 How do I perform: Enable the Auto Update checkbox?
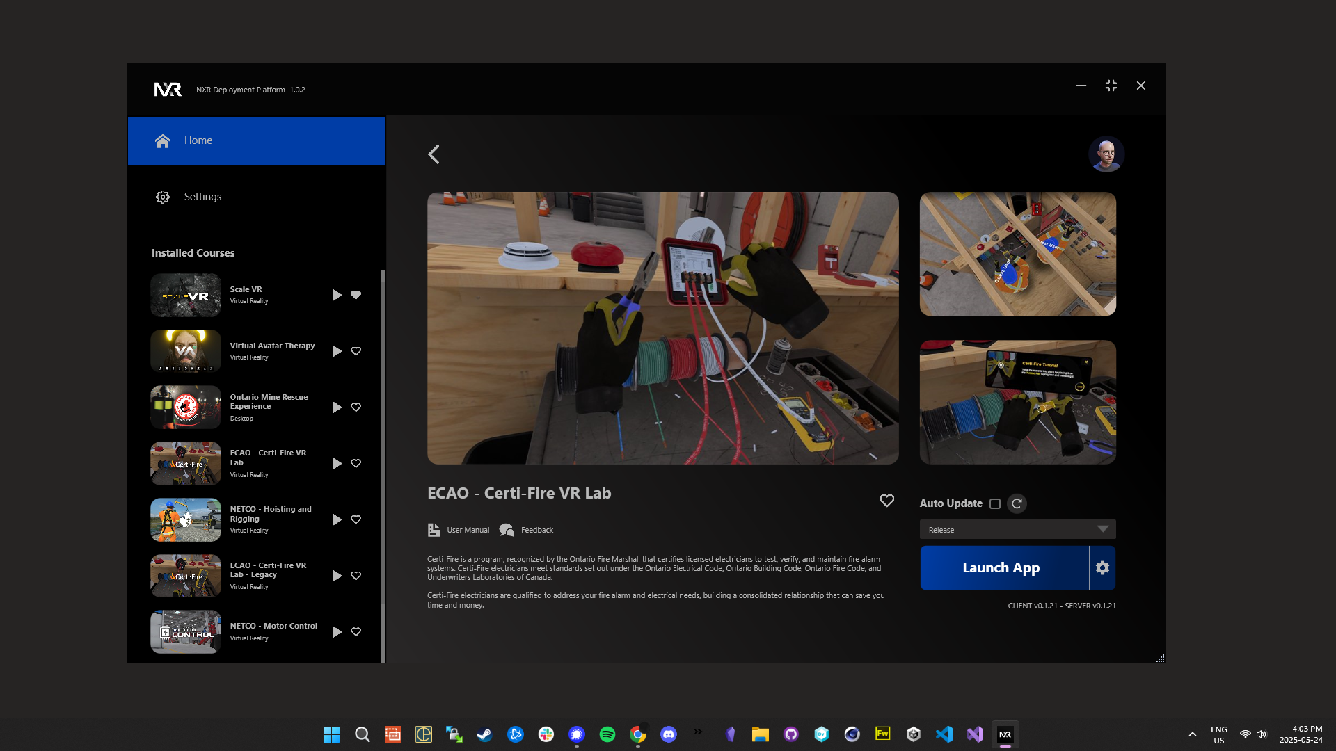(x=995, y=503)
